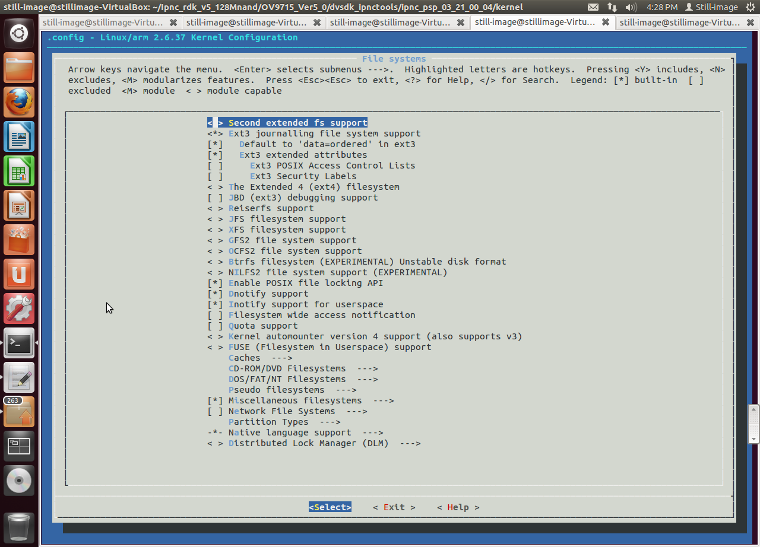The image size is (760, 547).
Task: Click the Help button
Action: tap(458, 507)
